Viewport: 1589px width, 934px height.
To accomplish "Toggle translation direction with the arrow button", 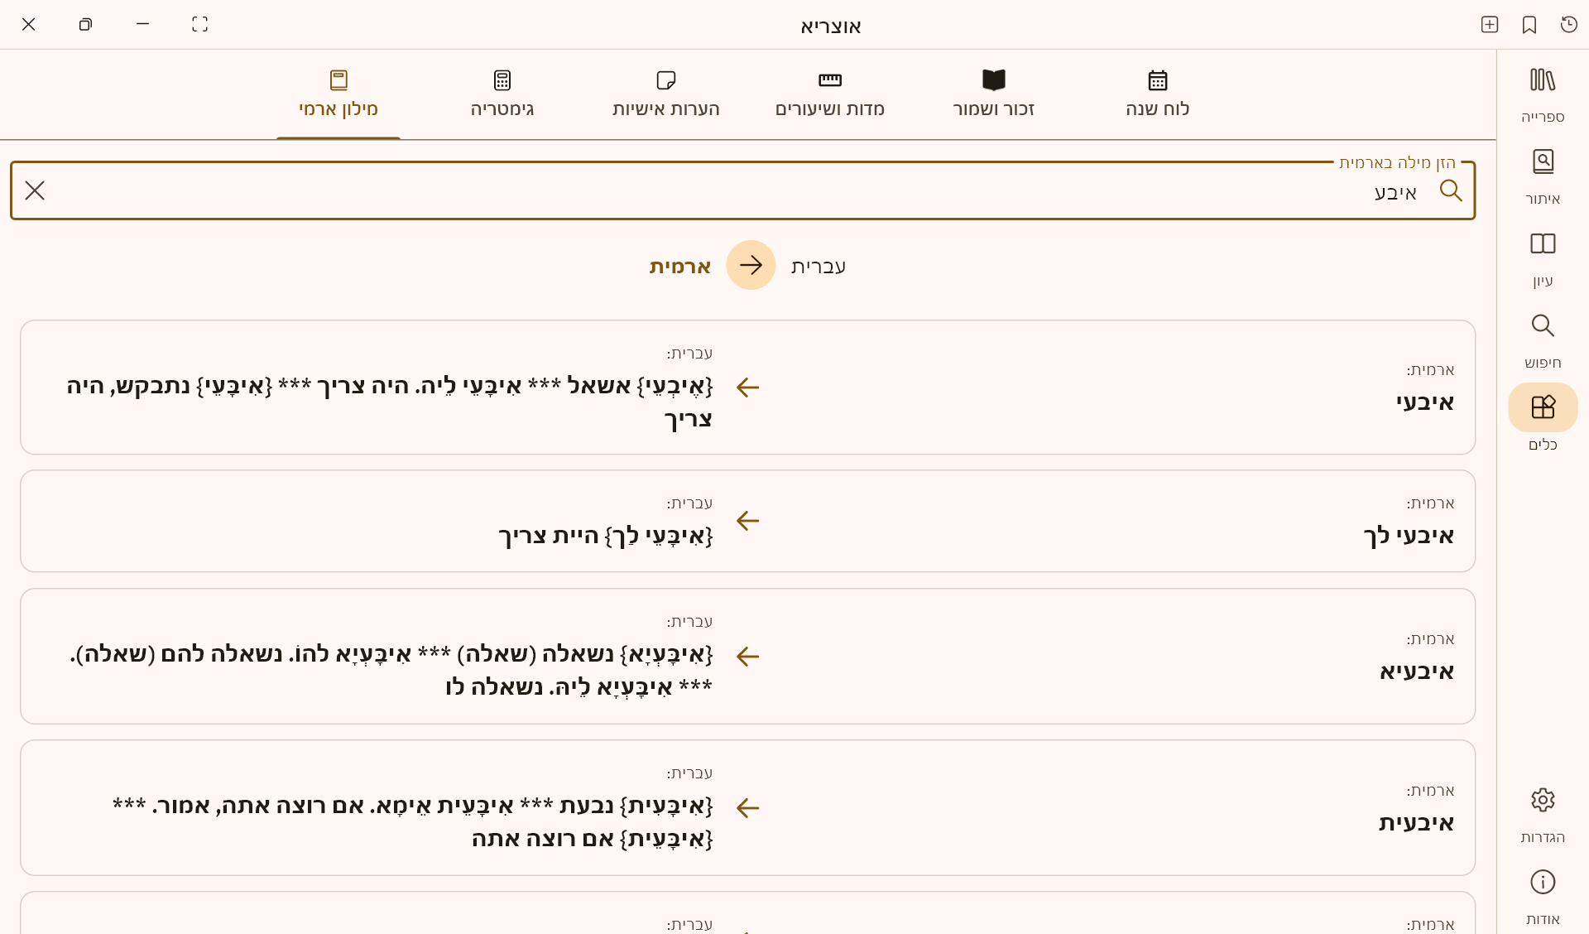I will [751, 265].
